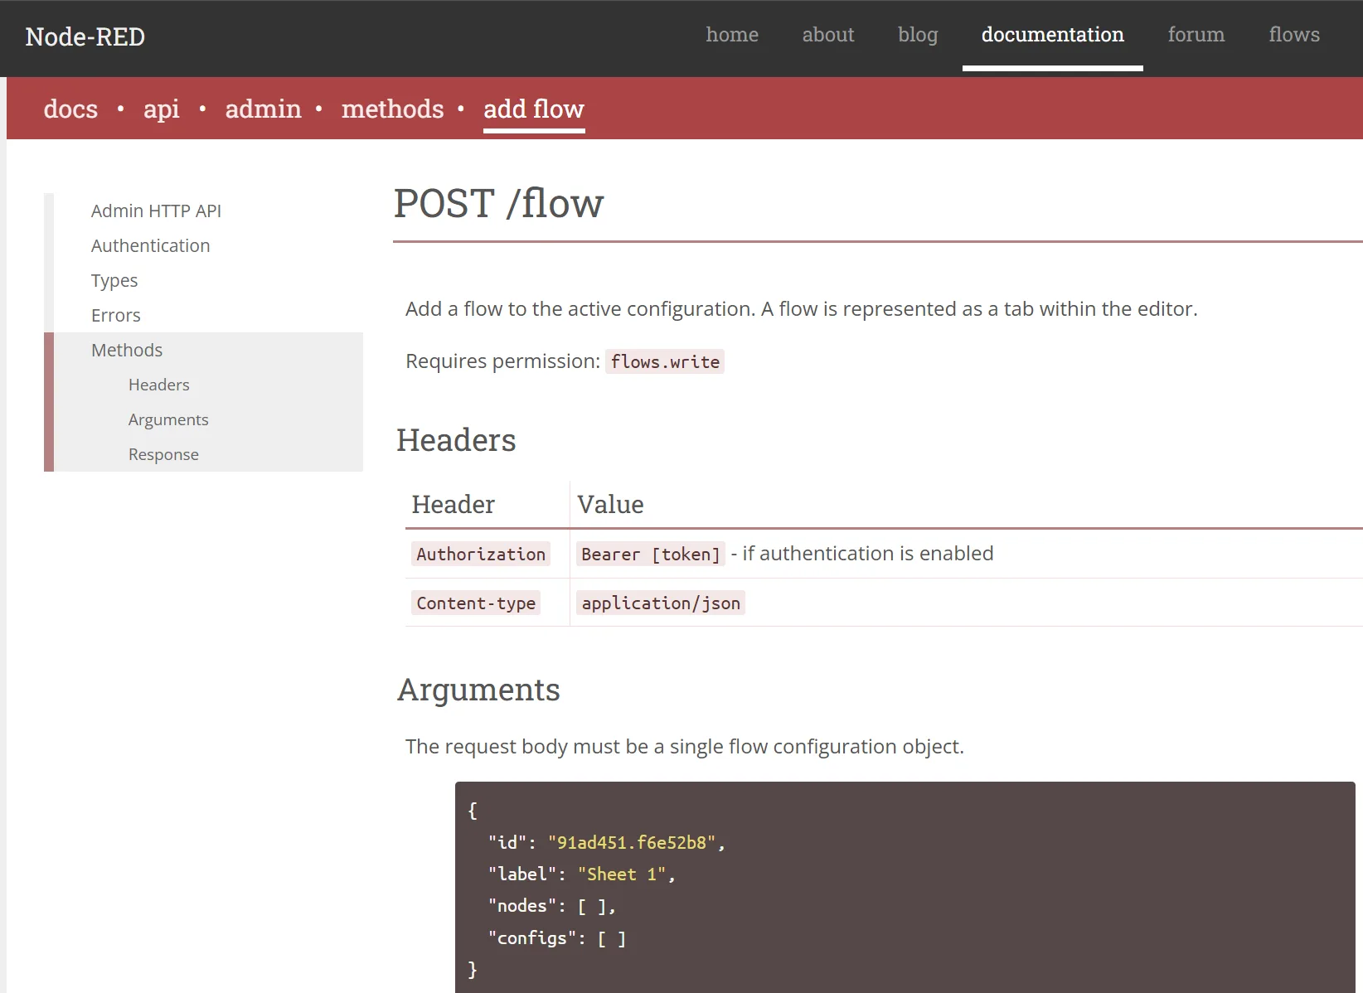Go to the home nav item

[732, 35]
